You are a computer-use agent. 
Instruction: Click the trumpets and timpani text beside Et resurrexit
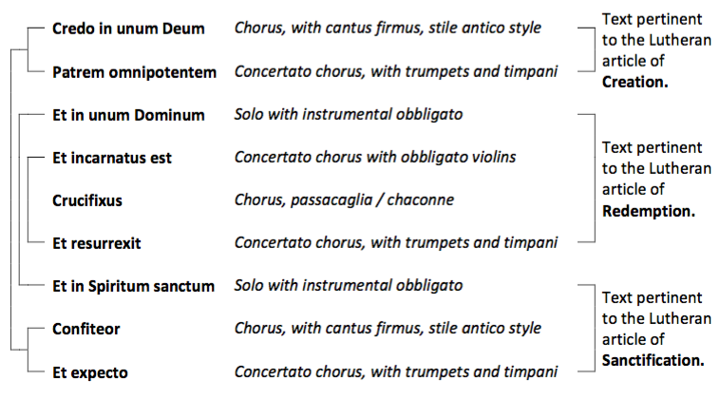coord(395,243)
